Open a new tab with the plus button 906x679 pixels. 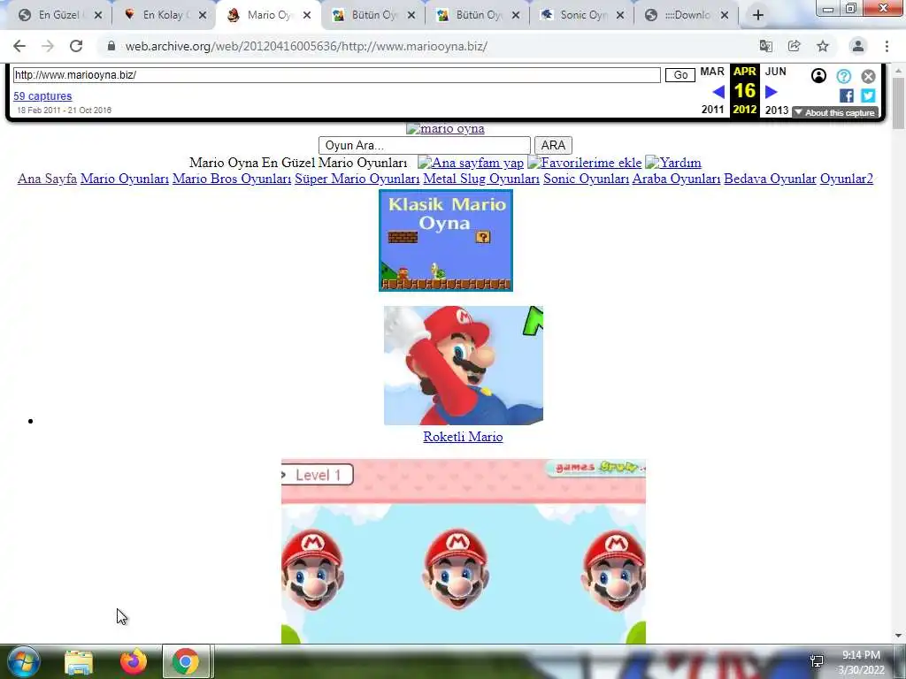click(x=758, y=16)
